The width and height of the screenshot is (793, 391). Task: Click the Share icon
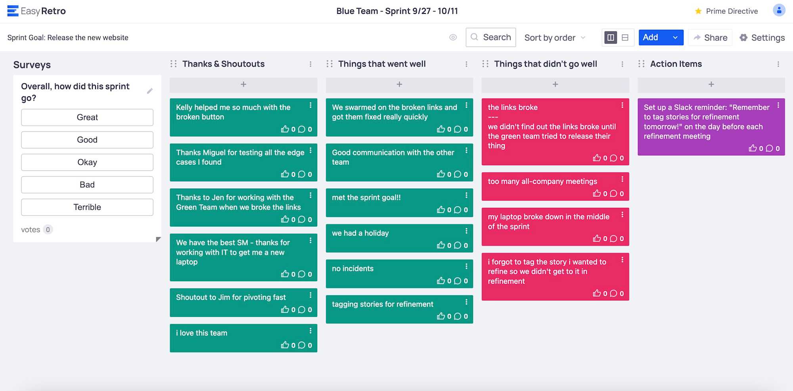(697, 38)
